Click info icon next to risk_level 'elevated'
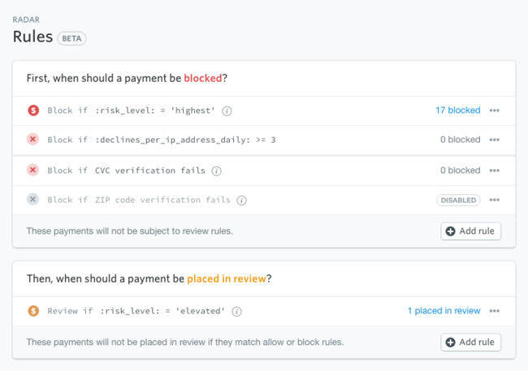The width and height of the screenshot is (528, 371). 236,311
